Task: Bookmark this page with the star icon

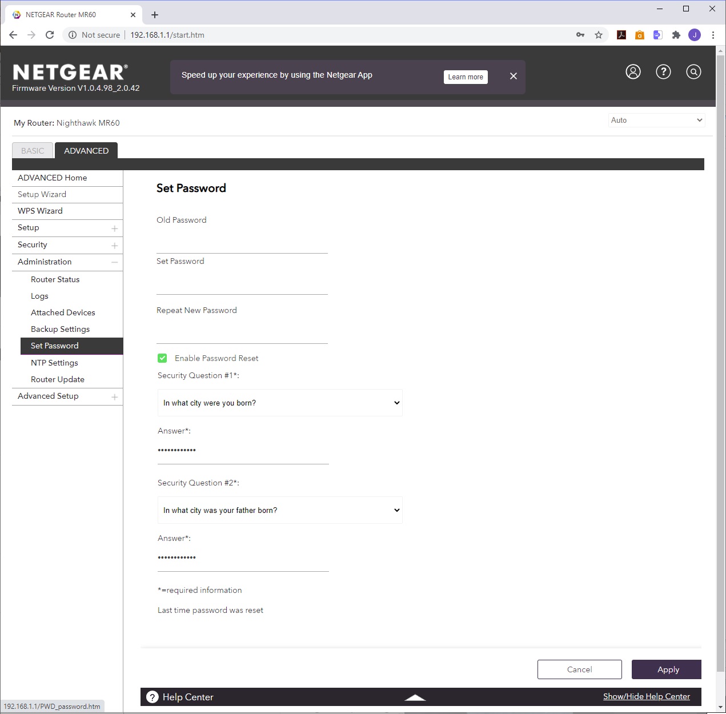Action: click(x=599, y=35)
